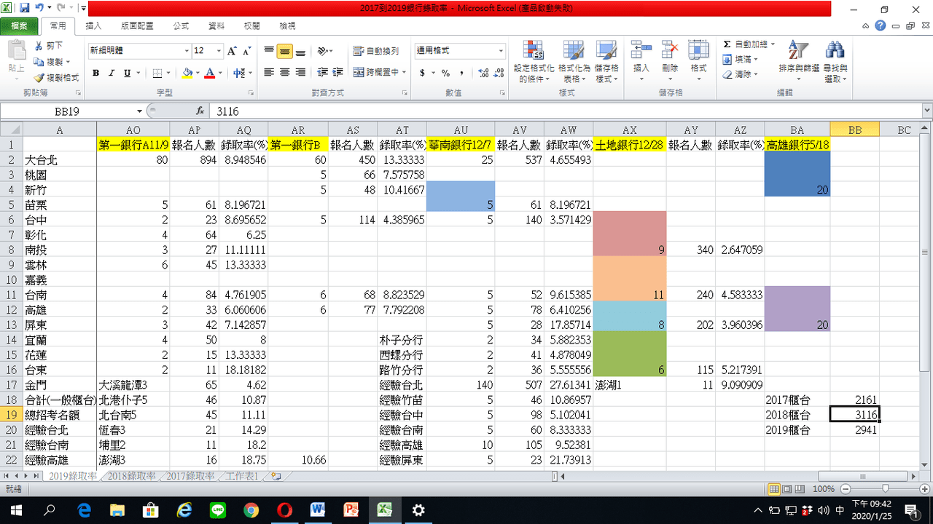Insert a new worksheet tab icon
933x524 pixels.
click(276, 476)
